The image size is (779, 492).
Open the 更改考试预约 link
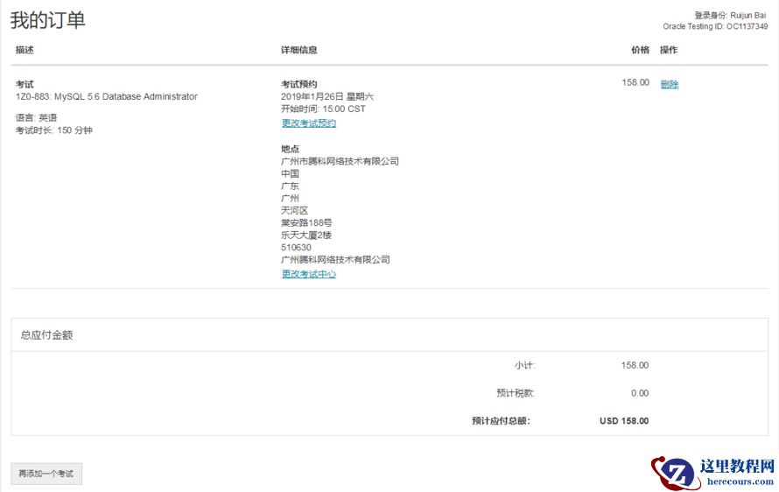click(308, 123)
